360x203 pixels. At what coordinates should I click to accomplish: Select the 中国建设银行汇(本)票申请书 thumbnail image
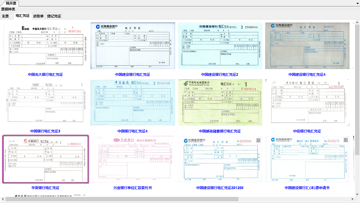click(x=307, y=159)
